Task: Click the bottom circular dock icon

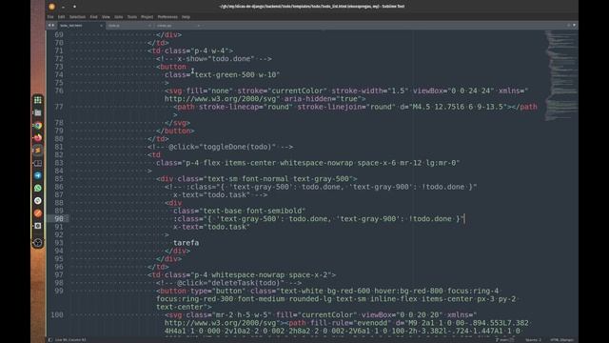Action: point(38,243)
